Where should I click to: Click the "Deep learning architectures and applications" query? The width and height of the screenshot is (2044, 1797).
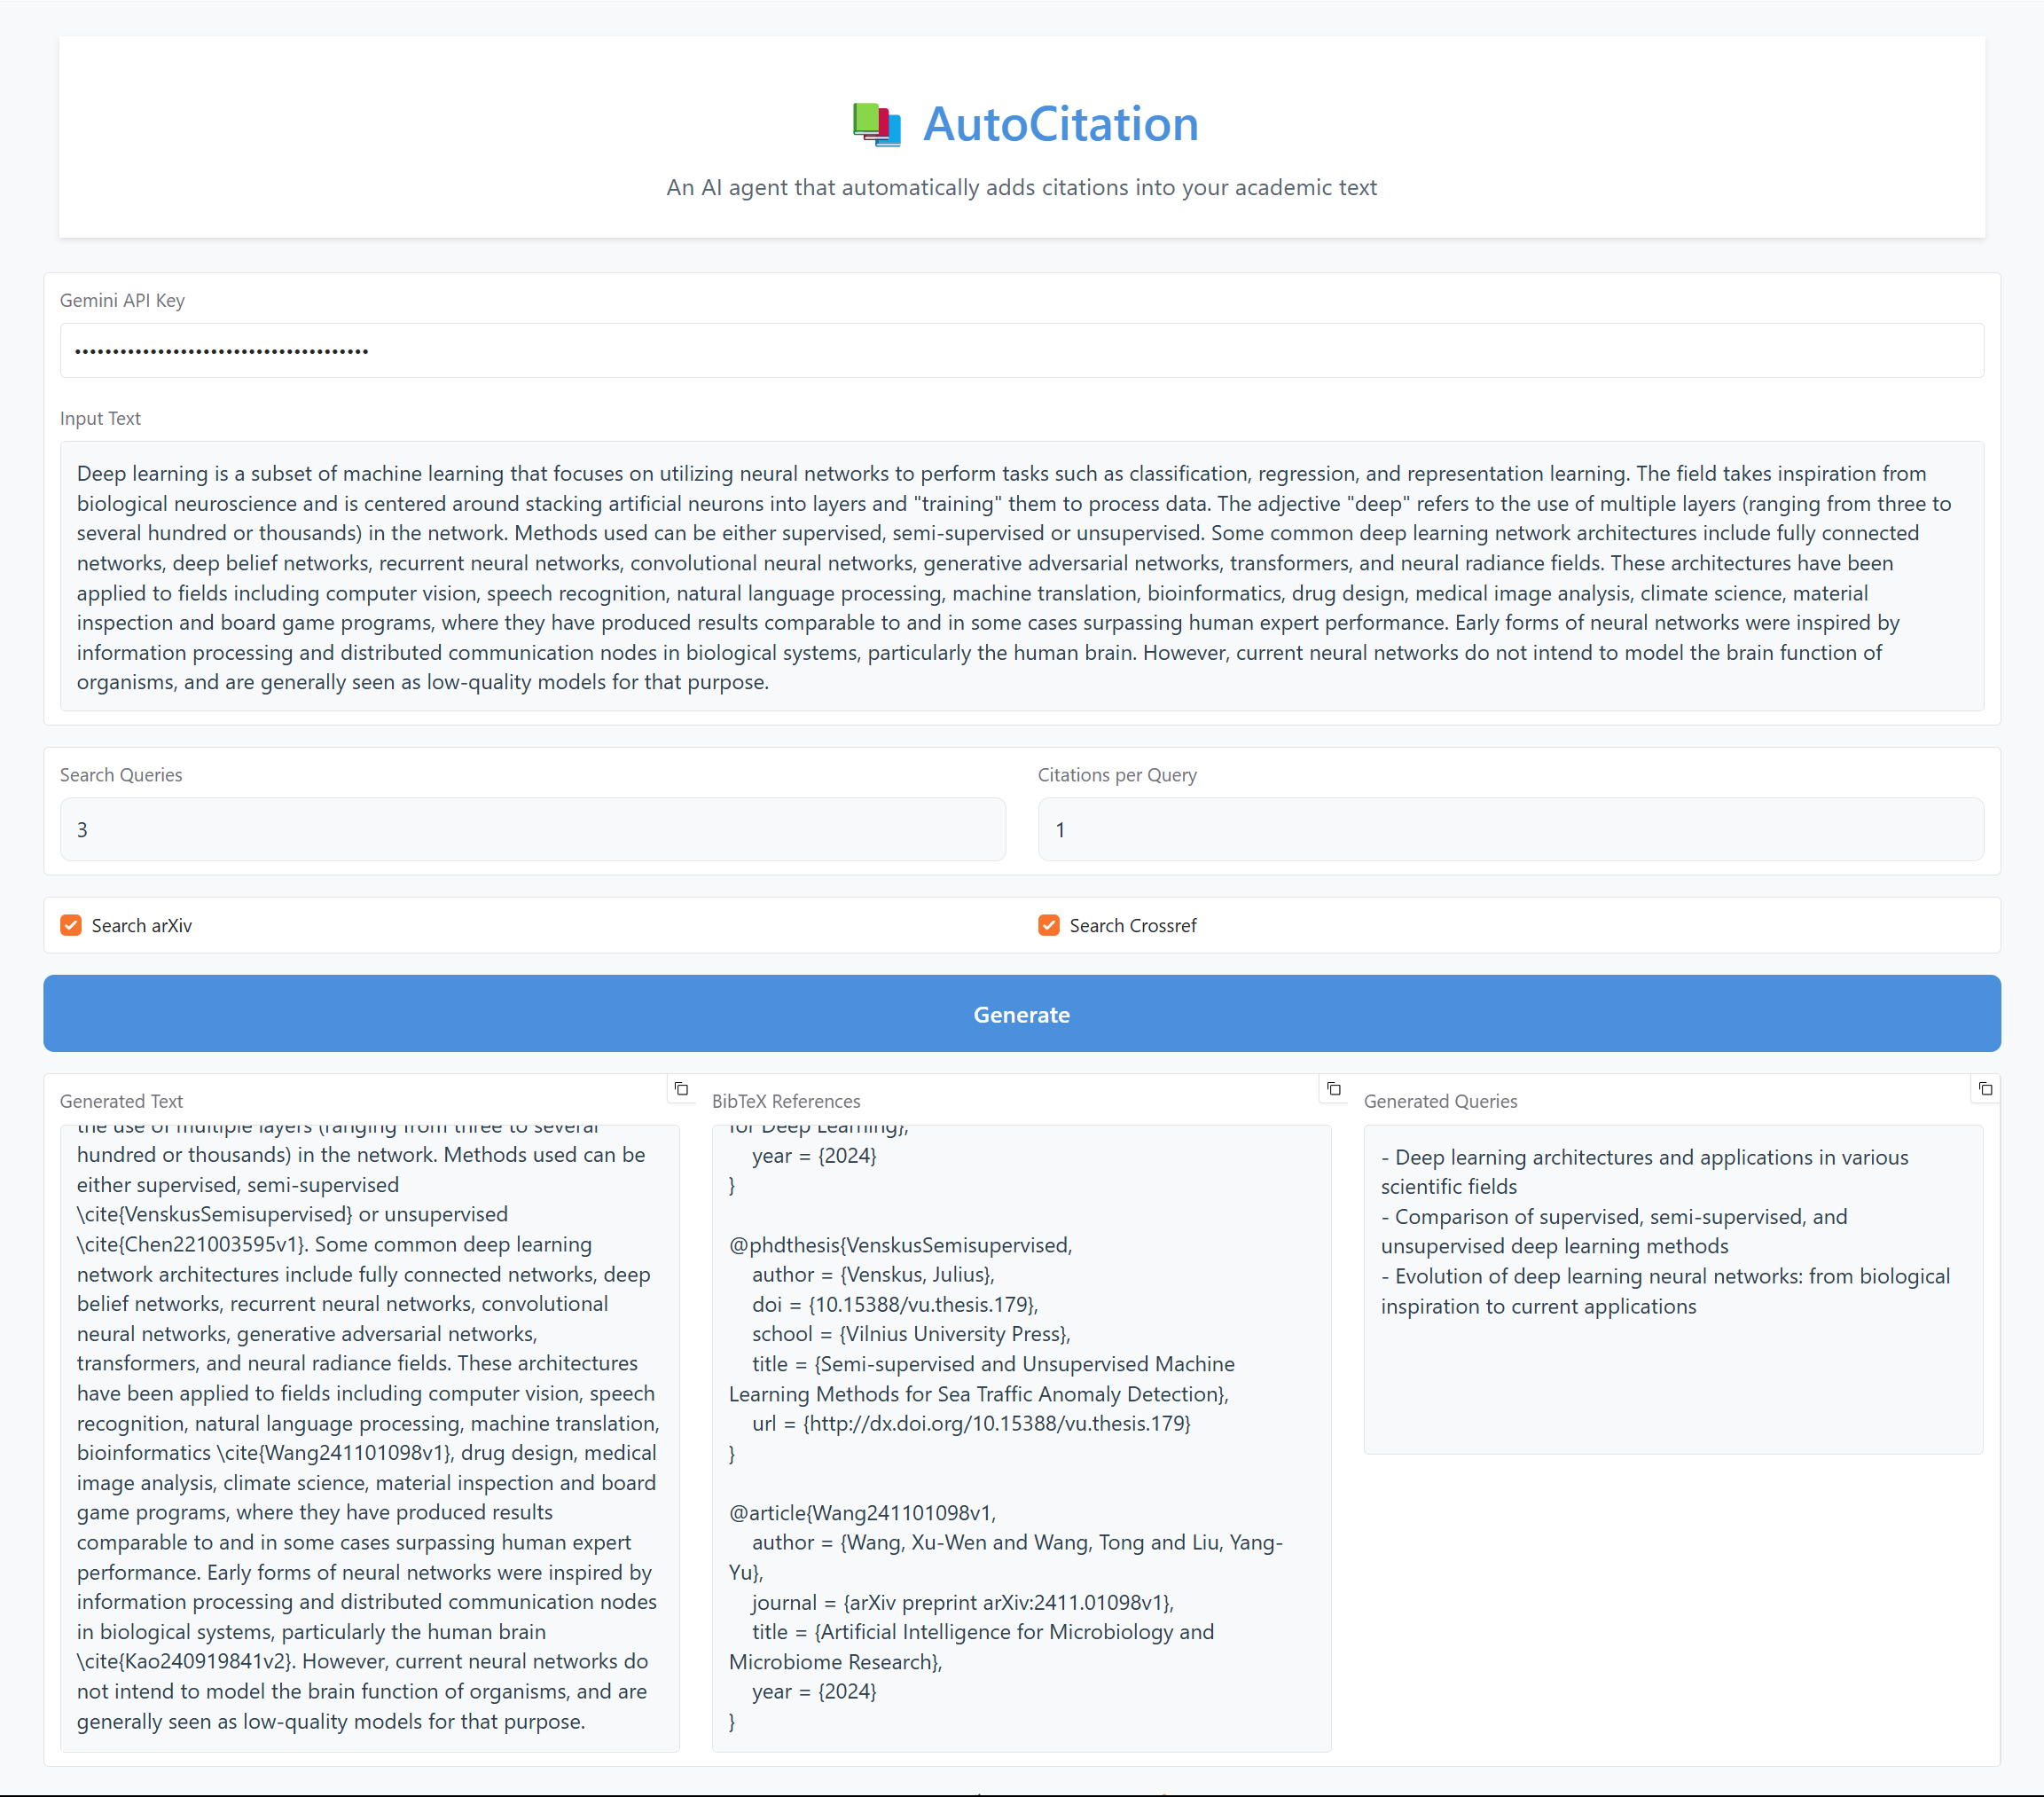point(1645,1172)
